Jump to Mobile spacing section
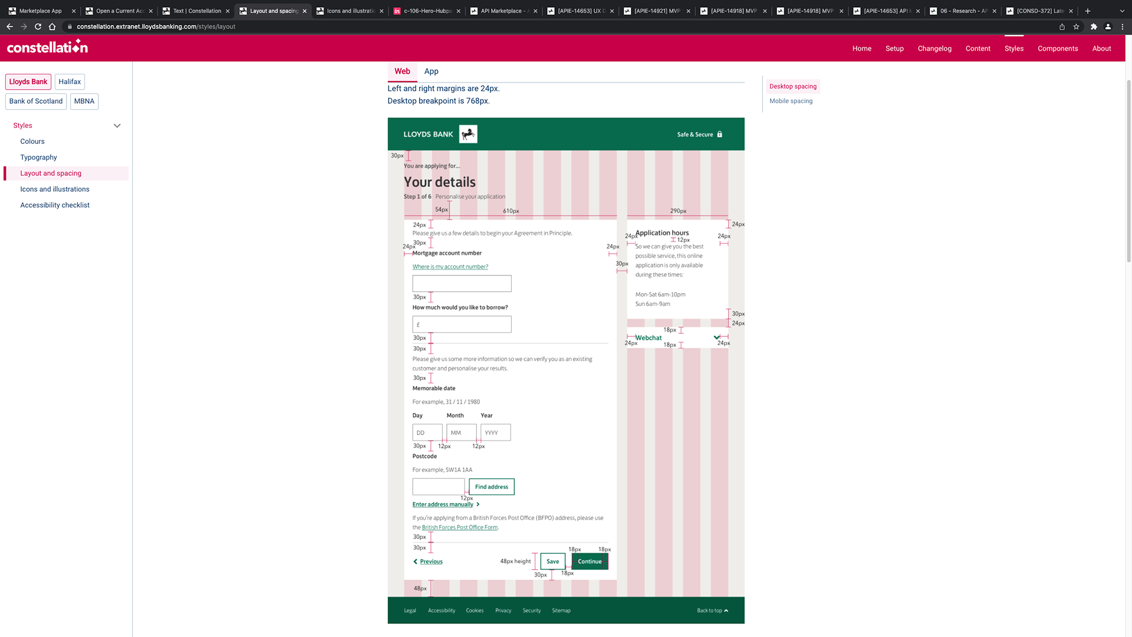Image resolution: width=1132 pixels, height=637 pixels. 791,101
